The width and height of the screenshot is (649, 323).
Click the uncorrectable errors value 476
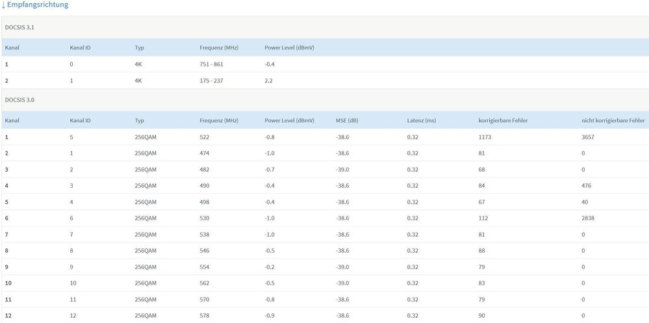point(586,185)
